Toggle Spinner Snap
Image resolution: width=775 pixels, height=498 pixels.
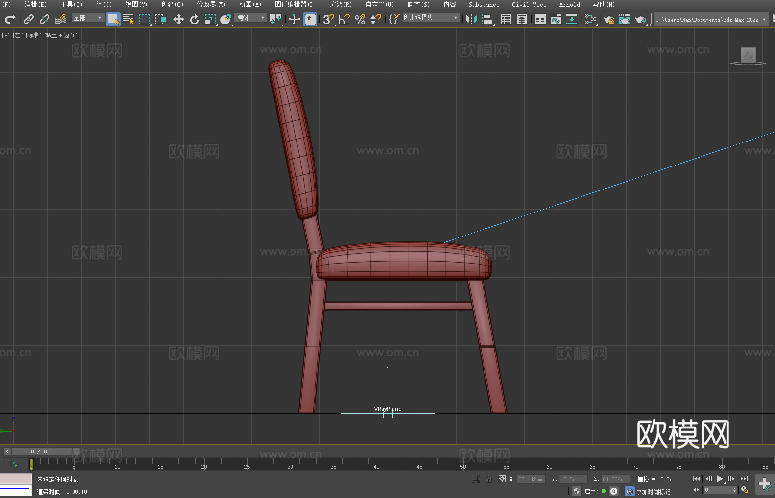pyautogui.click(x=376, y=19)
